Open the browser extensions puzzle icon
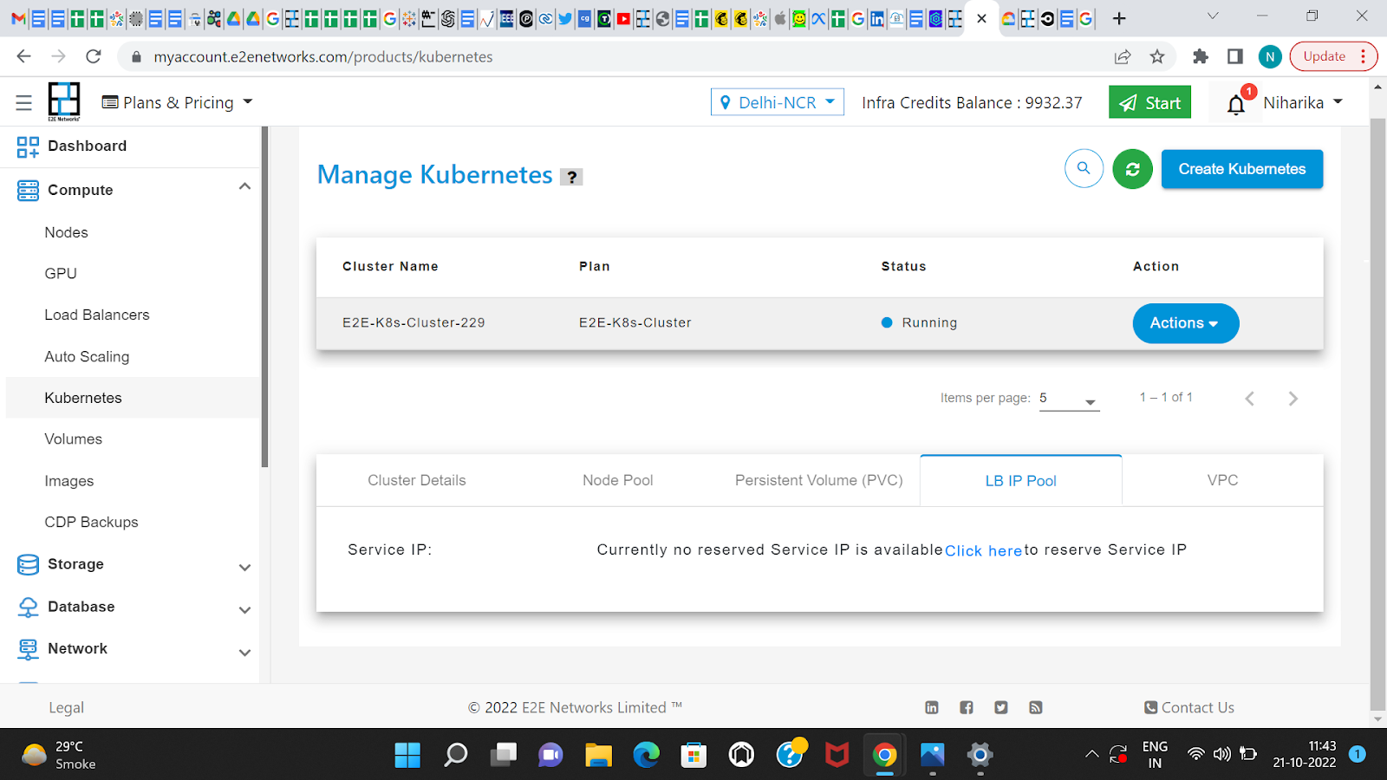Viewport: 1387px width, 780px height. (1201, 56)
